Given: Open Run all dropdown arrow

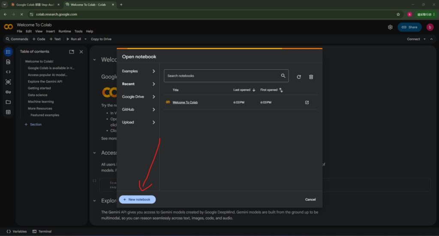Looking at the screenshot, I should (85, 39).
